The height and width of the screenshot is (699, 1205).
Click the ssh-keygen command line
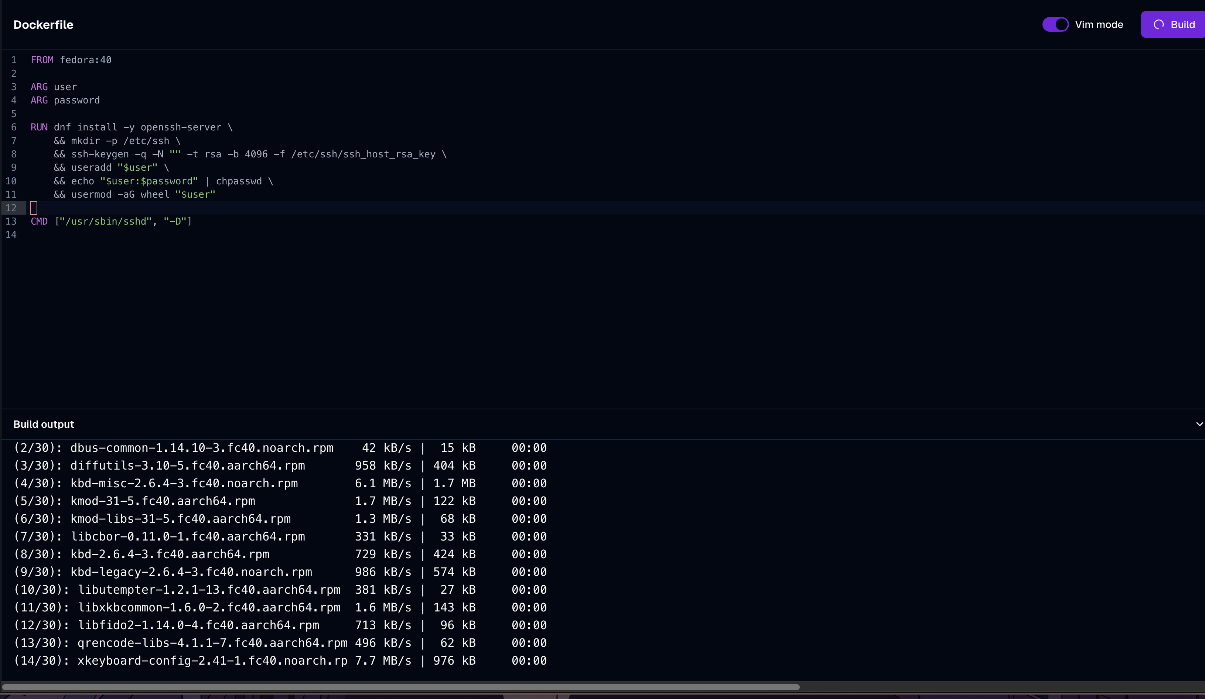tap(250, 154)
